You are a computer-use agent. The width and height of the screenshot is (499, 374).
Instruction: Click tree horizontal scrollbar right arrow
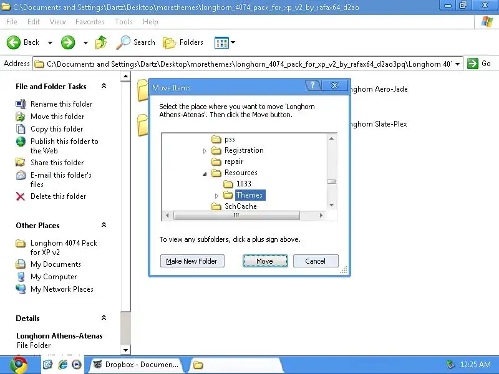click(x=321, y=215)
